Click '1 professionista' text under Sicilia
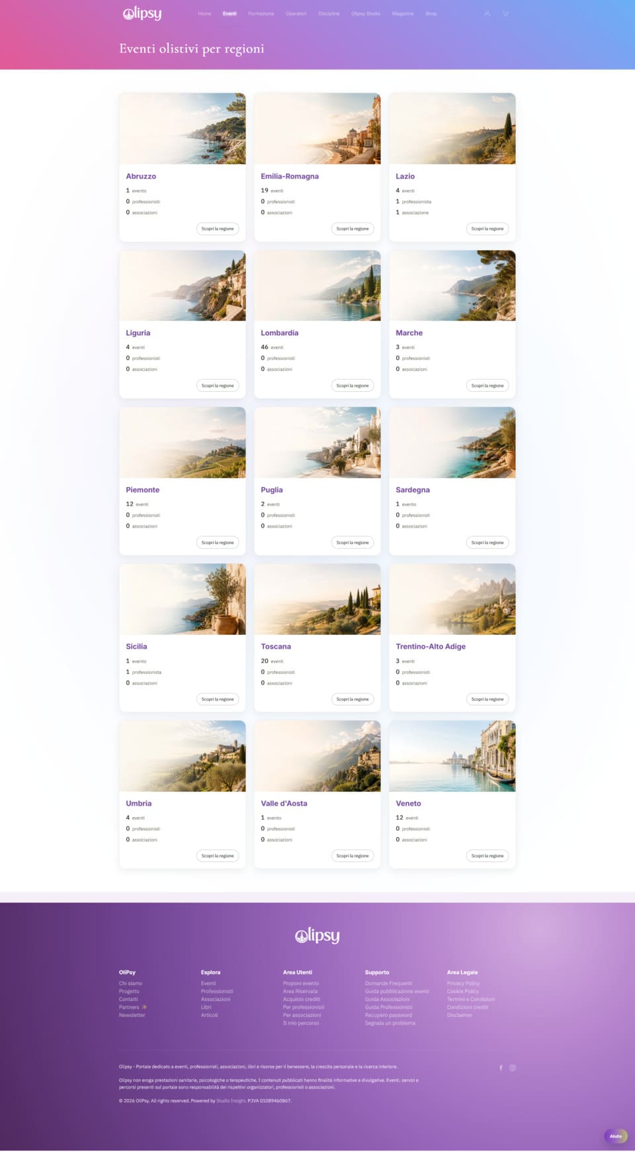Screen dimensions: 635x1152 [x=144, y=672]
